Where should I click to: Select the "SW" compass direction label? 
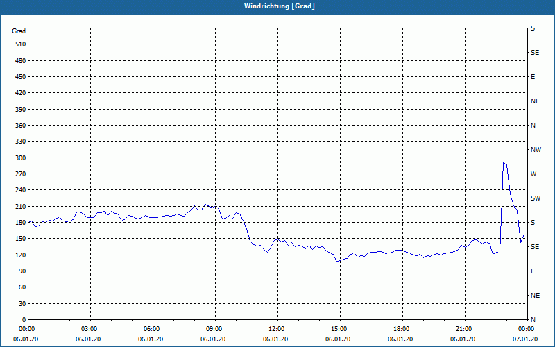pyautogui.click(x=536, y=198)
